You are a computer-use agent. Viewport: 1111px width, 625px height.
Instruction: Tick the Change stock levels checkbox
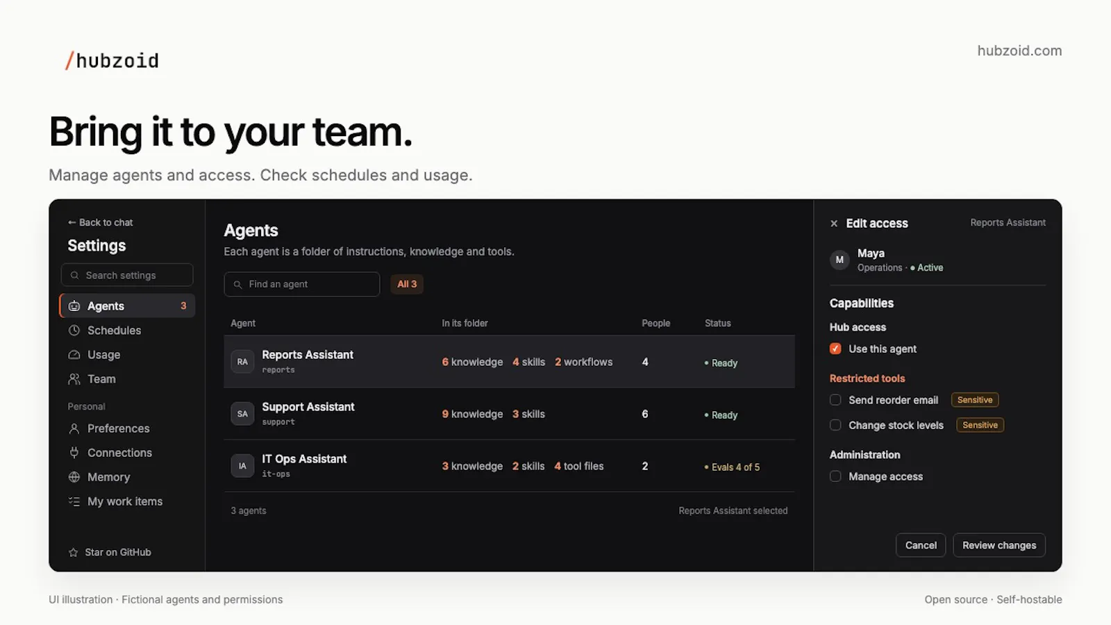[x=835, y=425]
